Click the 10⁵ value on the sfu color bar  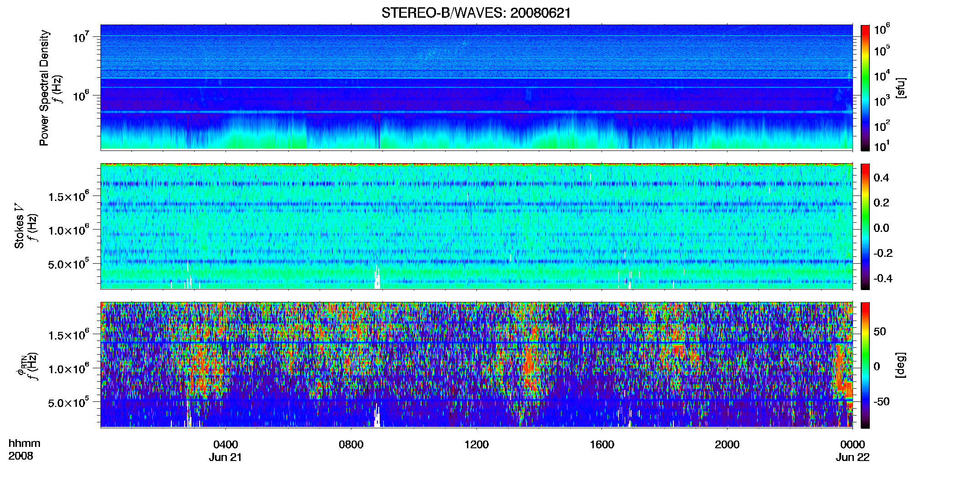pyautogui.click(x=883, y=50)
